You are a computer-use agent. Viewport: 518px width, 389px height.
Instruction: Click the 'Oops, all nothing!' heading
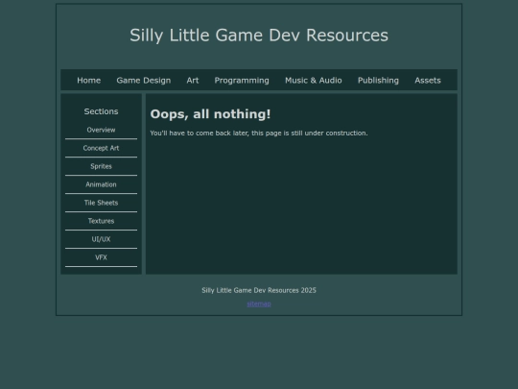tap(210, 114)
